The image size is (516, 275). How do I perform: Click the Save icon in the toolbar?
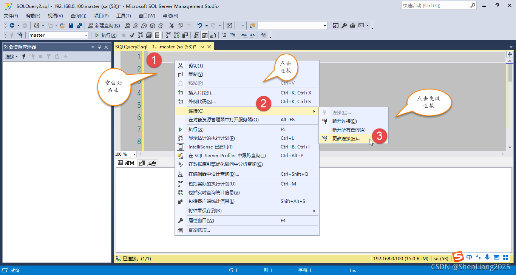pos(71,25)
